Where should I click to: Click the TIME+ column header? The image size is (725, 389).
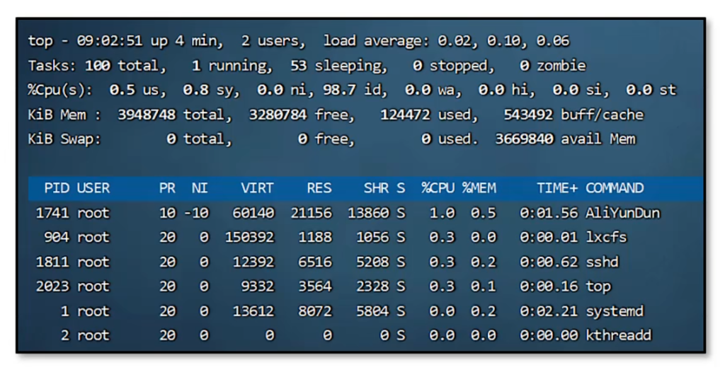point(557,188)
